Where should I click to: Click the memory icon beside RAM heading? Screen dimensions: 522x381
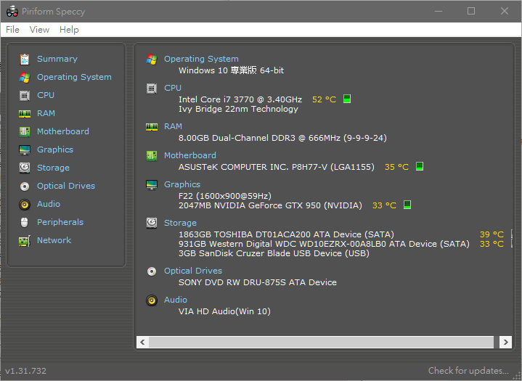tap(152, 127)
